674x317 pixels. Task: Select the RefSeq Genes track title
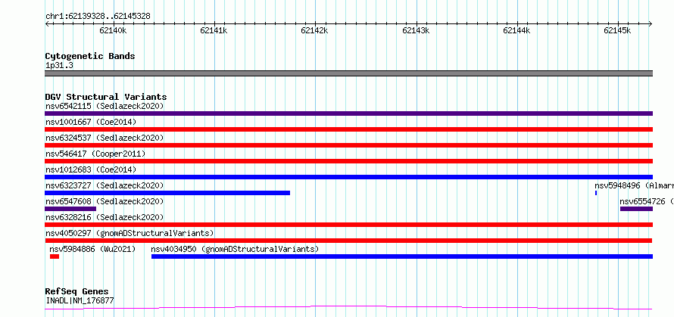(x=76, y=292)
